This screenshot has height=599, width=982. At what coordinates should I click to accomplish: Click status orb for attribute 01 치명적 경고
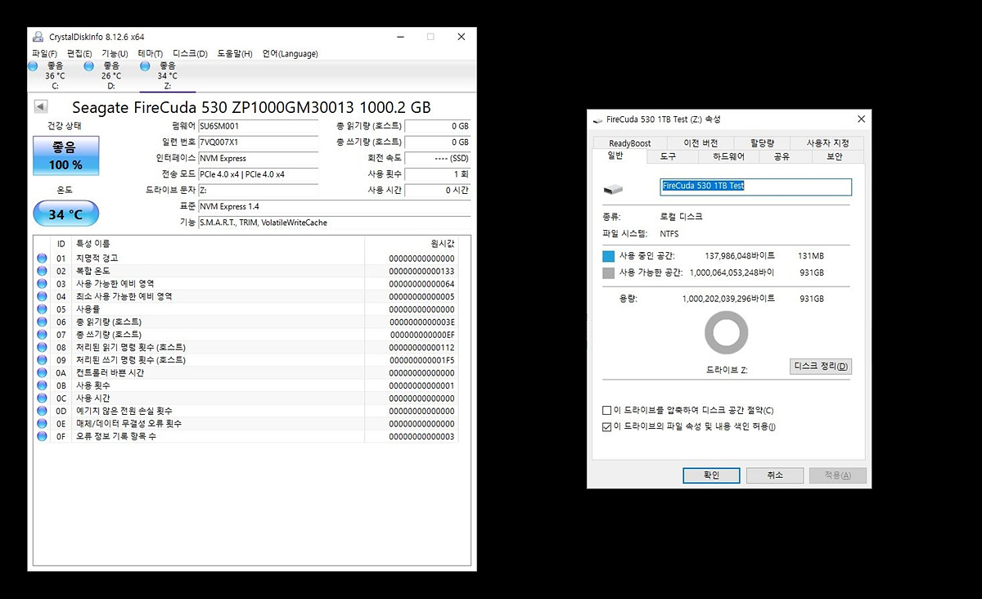click(x=42, y=259)
